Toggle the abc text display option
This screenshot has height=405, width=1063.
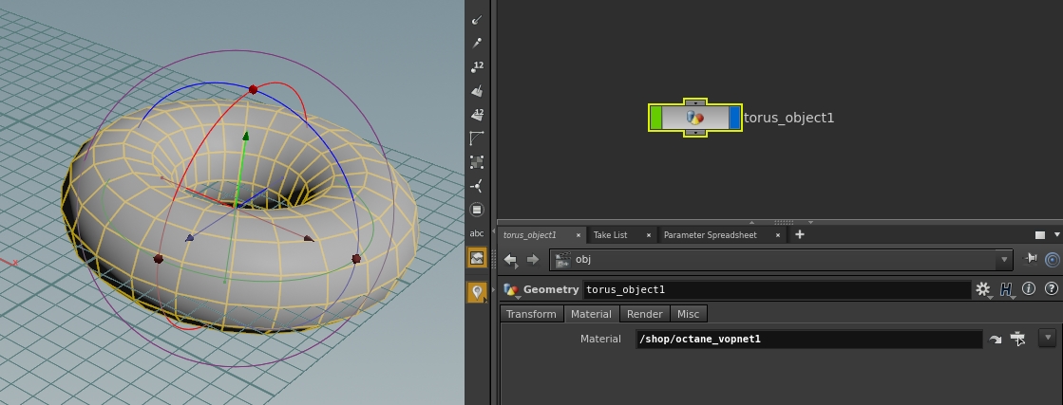(477, 233)
